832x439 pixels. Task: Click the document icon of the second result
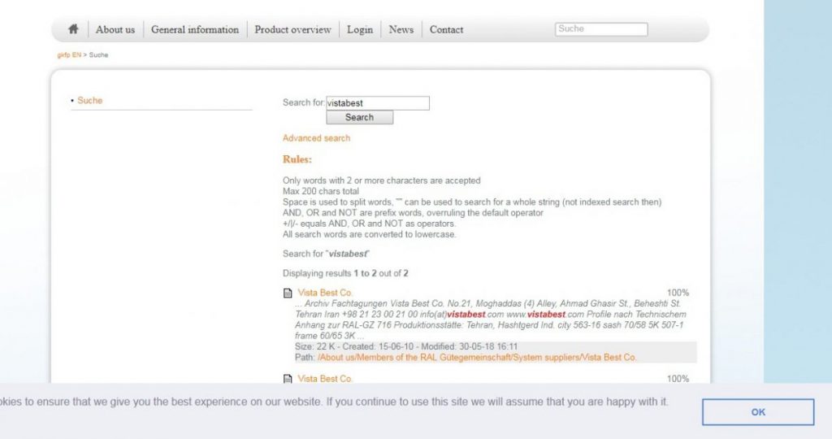[287, 379]
